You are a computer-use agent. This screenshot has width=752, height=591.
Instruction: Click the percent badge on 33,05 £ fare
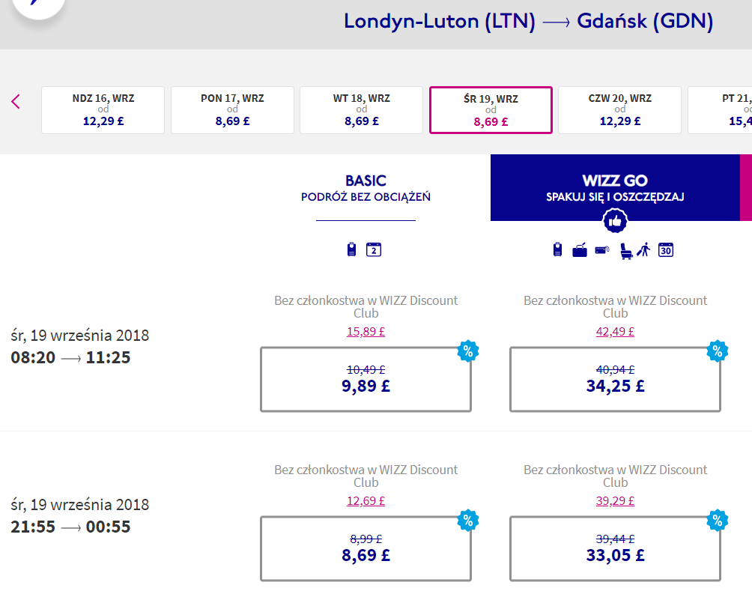click(x=718, y=520)
